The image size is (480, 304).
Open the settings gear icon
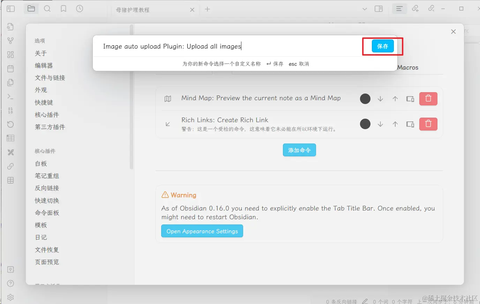(x=10, y=297)
